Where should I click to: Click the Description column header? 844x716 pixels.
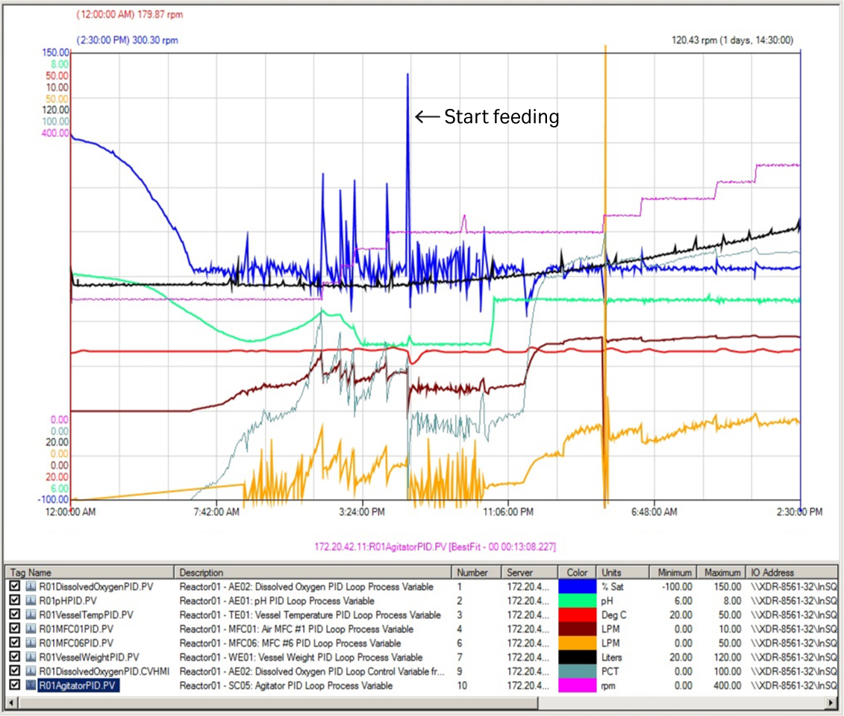point(224,572)
